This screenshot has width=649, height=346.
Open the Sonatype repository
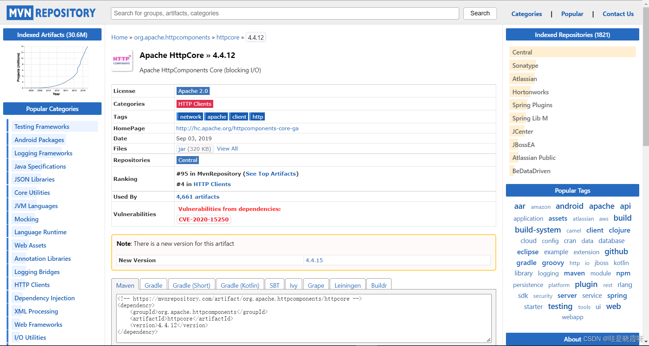pos(525,65)
